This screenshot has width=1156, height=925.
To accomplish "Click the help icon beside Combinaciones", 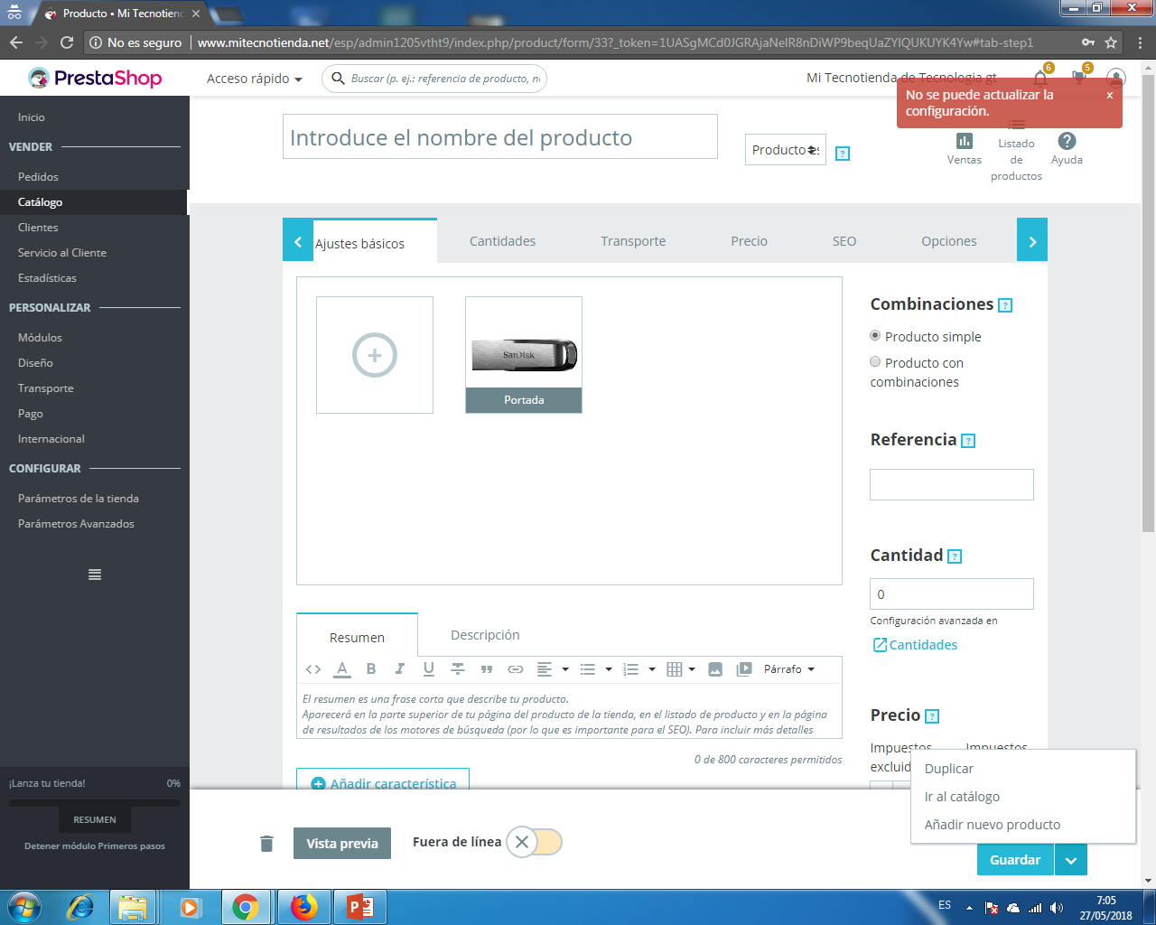I will [x=1006, y=305].
